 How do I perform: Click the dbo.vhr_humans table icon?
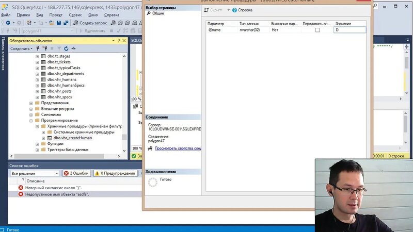(43, 79)
